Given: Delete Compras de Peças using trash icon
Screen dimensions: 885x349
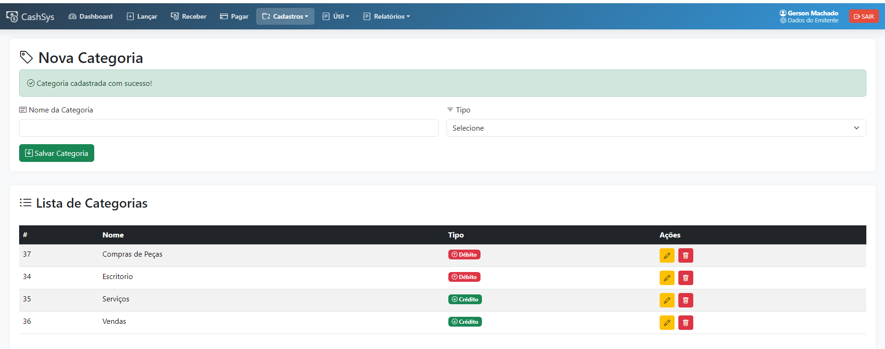Looking at the screenshot, I should click(685, 255).
